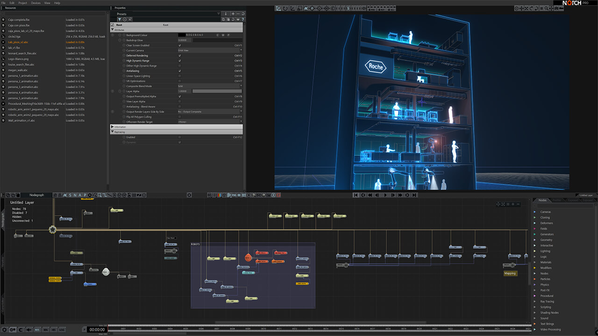Step back one frame in transport
The width and height of the screenshot is (598, 336).
[x=378, y=195]
